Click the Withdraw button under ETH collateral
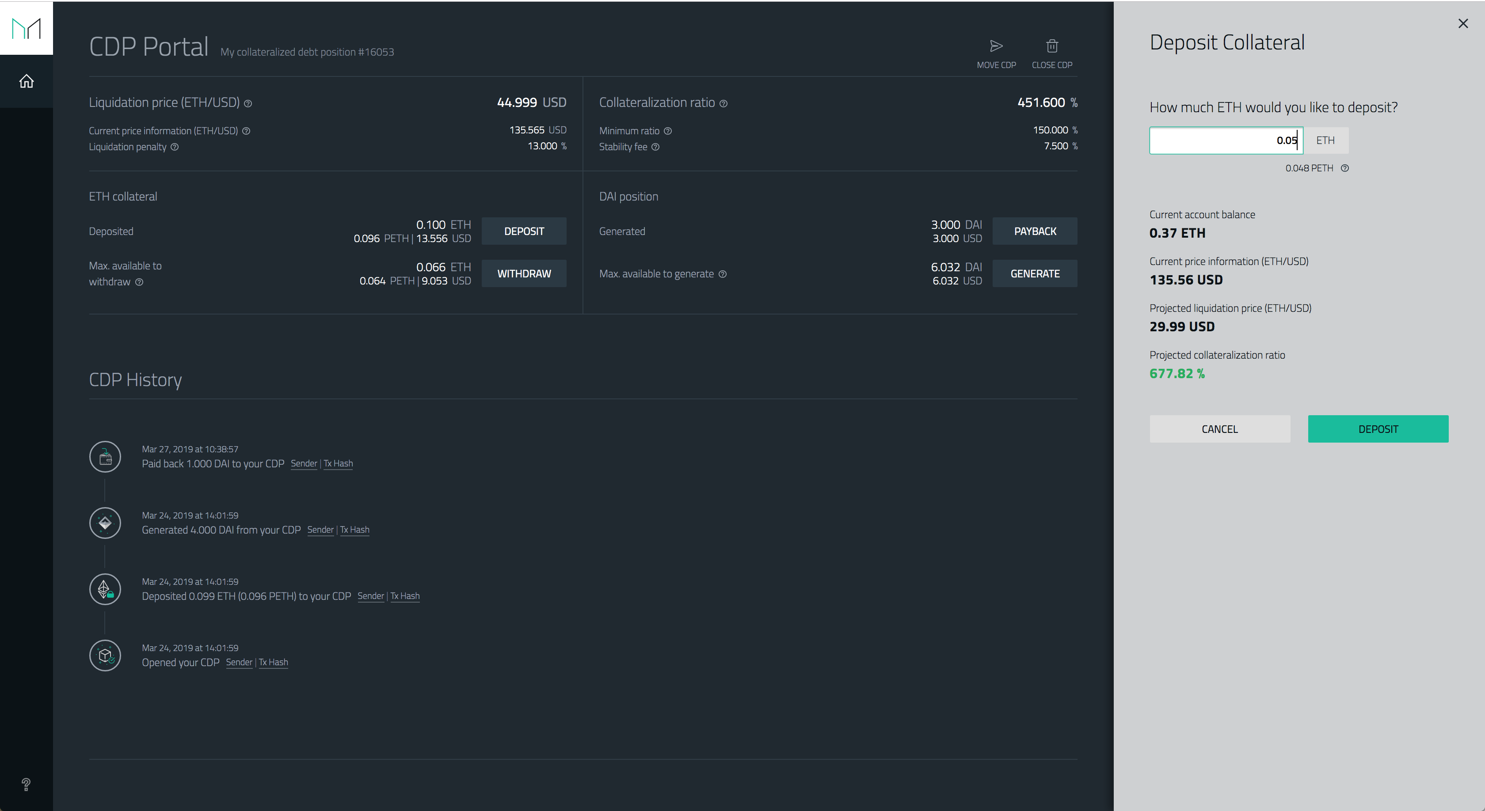Viewport: 1485px width, 811px height. pyautogui.click(x=523, y=273)
